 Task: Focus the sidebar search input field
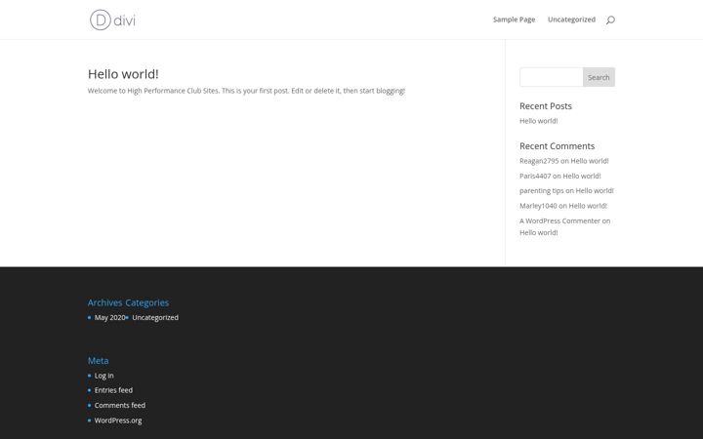coord(551,77)
